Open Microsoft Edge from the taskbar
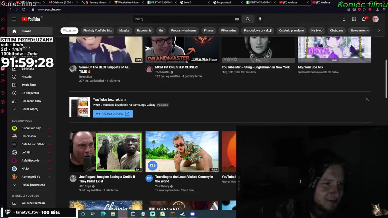The height and width of the screenshot is (218, 388). [x=103, y=214]
